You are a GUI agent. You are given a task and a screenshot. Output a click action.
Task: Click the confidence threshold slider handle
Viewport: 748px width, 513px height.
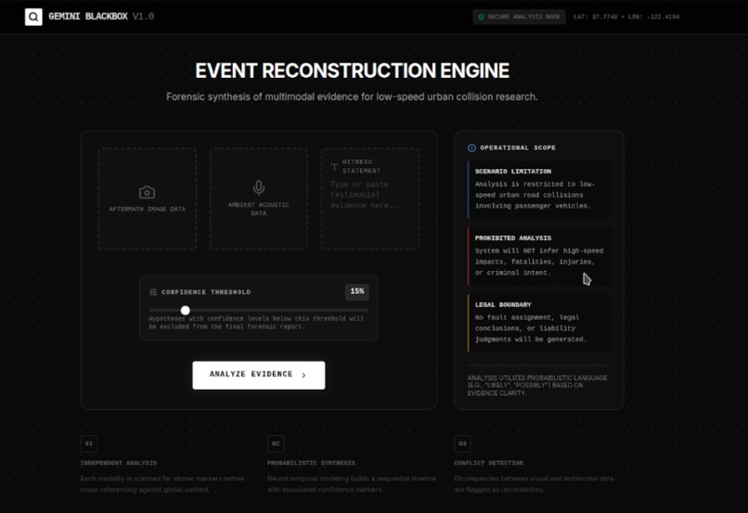tap(186, 311)
